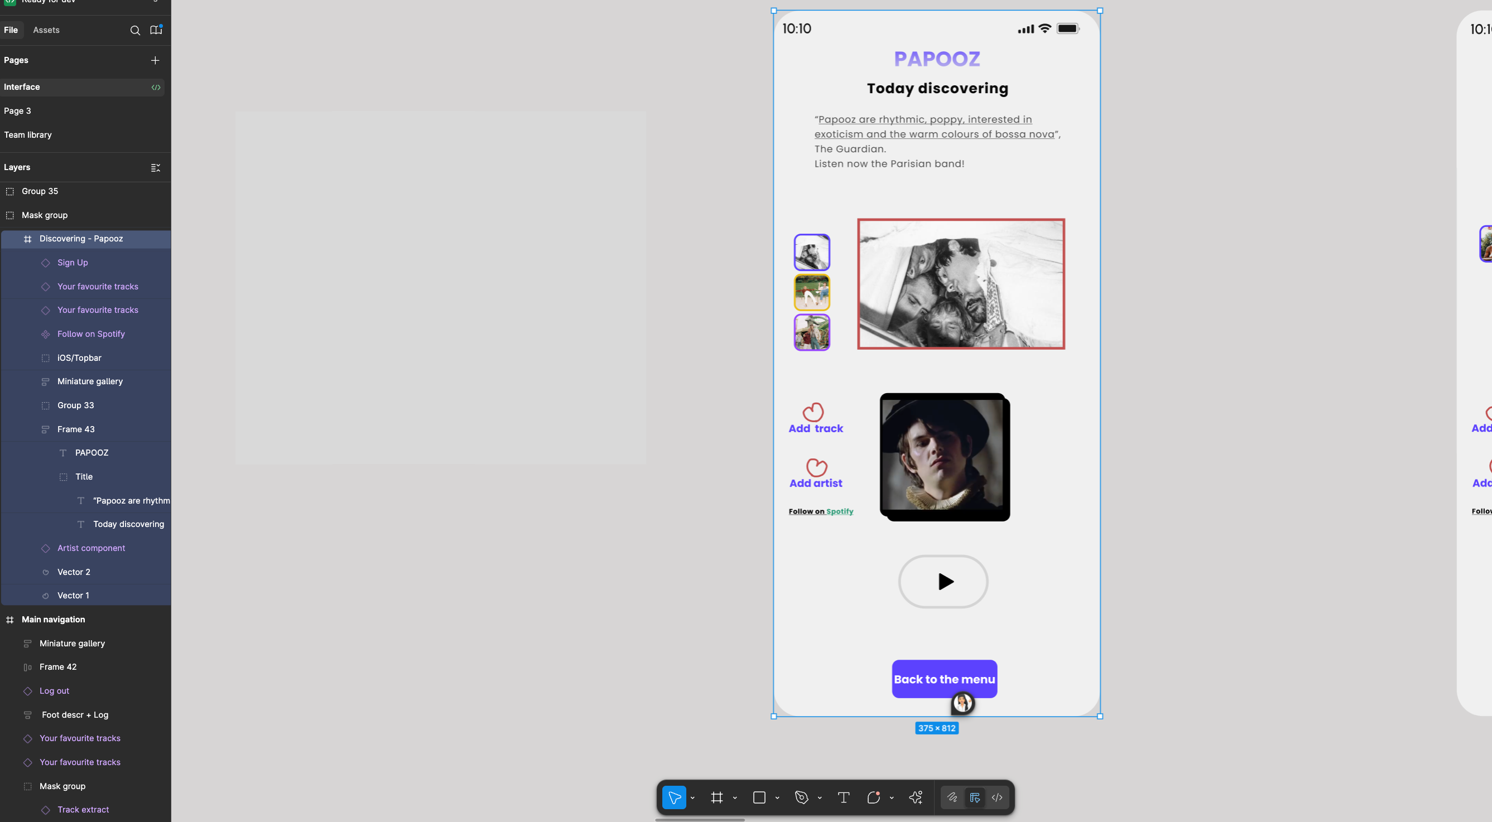Click the dev-ready code badge on Interface page

(156, 88)
